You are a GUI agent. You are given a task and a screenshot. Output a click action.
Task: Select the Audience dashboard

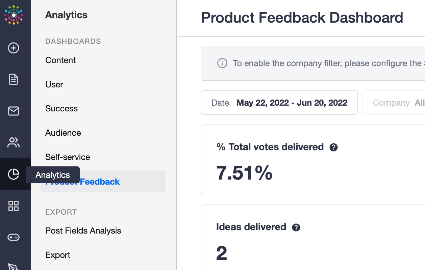pyautogui.click(x=63, y=133)
